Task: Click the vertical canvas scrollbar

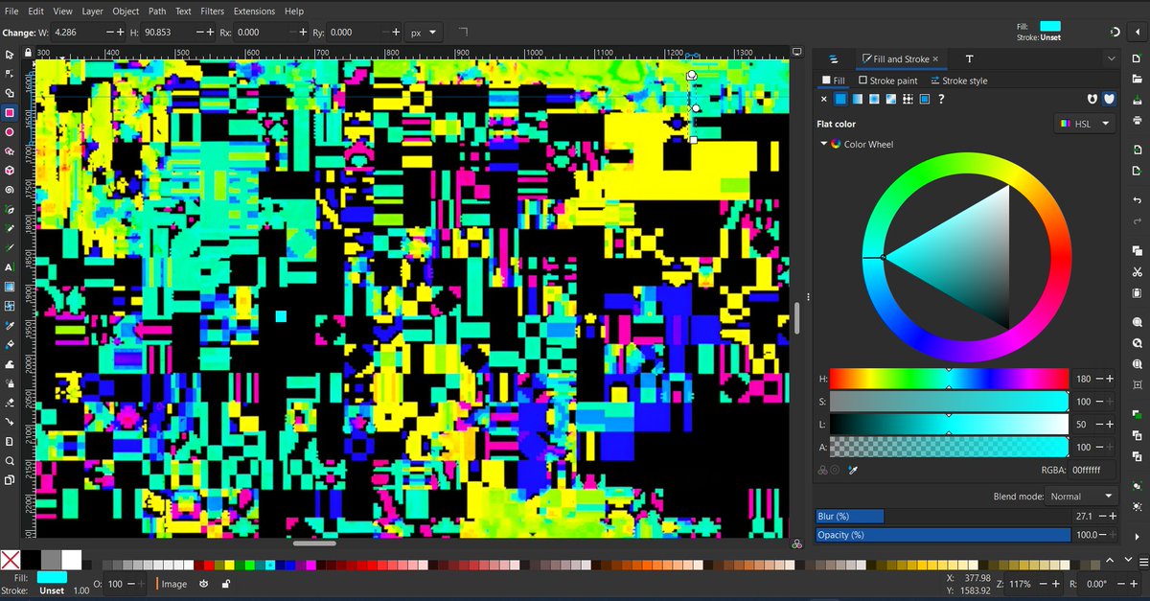Action: click(796, 317)
